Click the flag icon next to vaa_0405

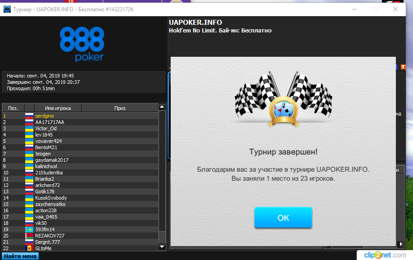(29, 217)
